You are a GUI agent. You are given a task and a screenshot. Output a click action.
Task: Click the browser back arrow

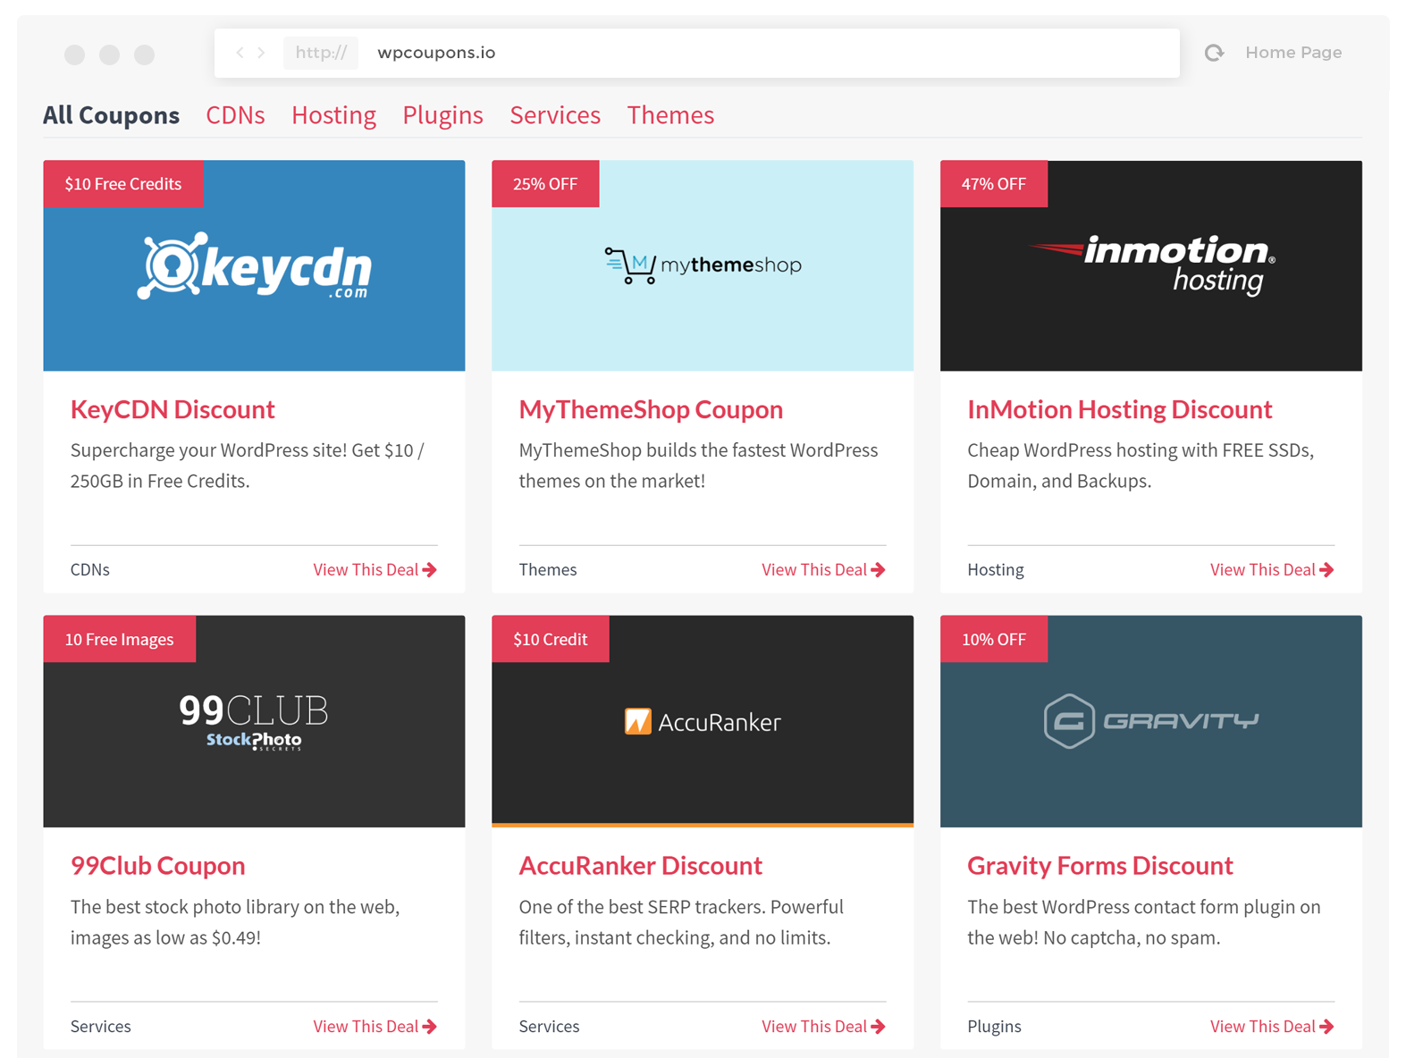point(240,53)
